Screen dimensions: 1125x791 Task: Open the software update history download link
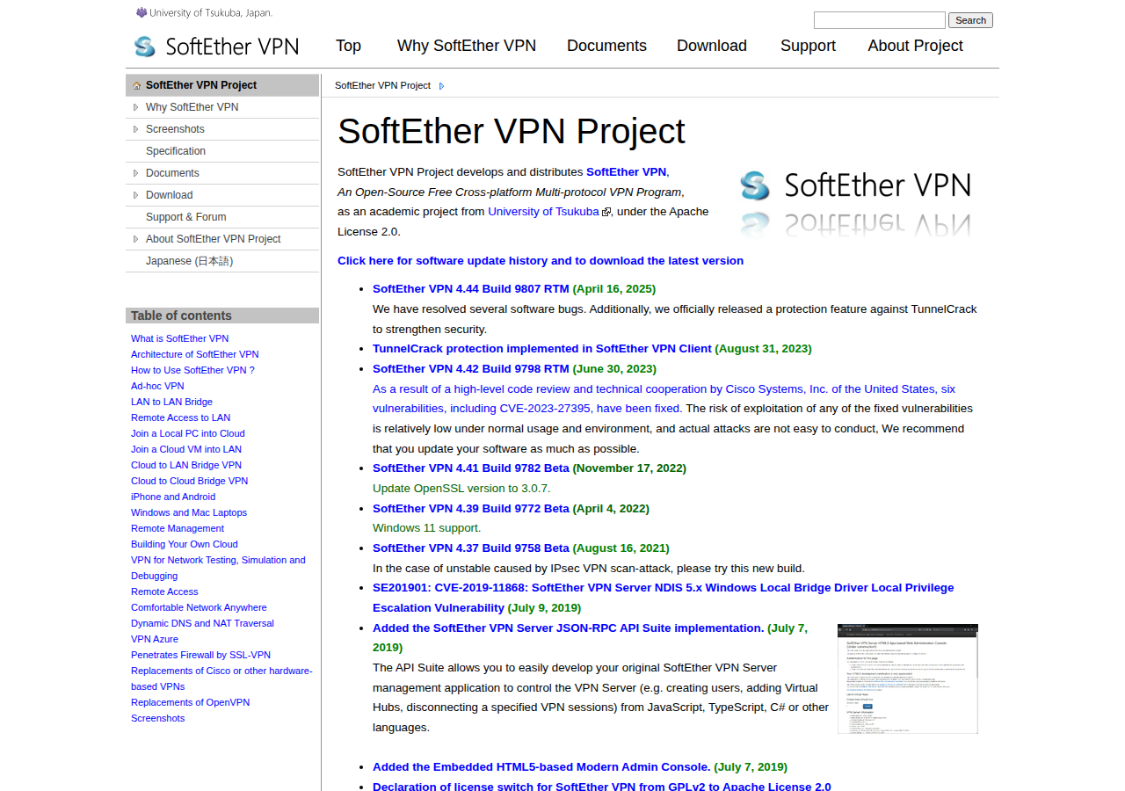pos(541,261)
